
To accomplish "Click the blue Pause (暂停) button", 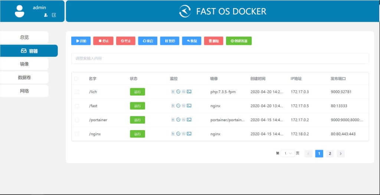I will pyautogui.click(x=170, y=41).
